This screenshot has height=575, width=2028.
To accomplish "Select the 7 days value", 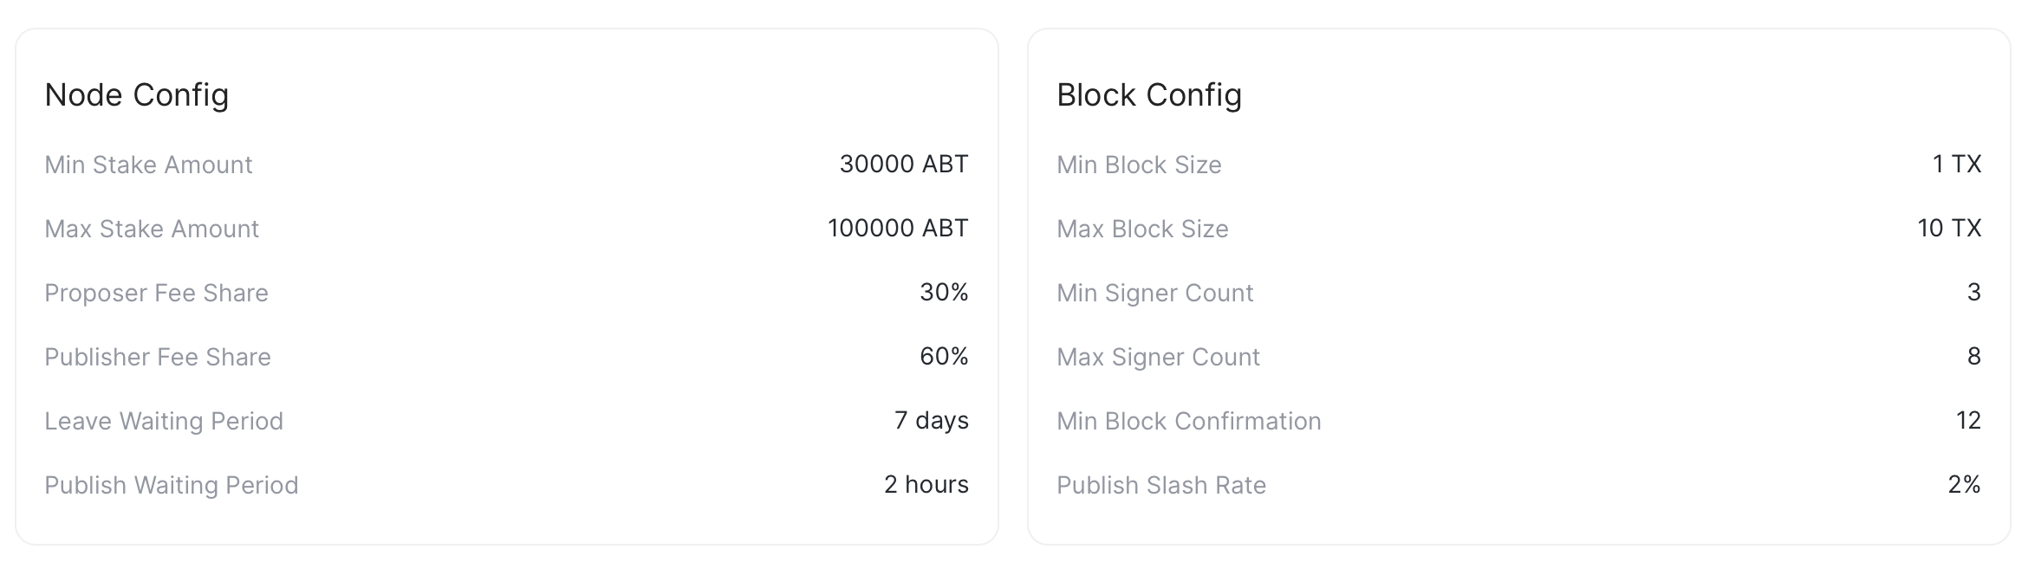I will pyautogui.click(x=932, y=421).
